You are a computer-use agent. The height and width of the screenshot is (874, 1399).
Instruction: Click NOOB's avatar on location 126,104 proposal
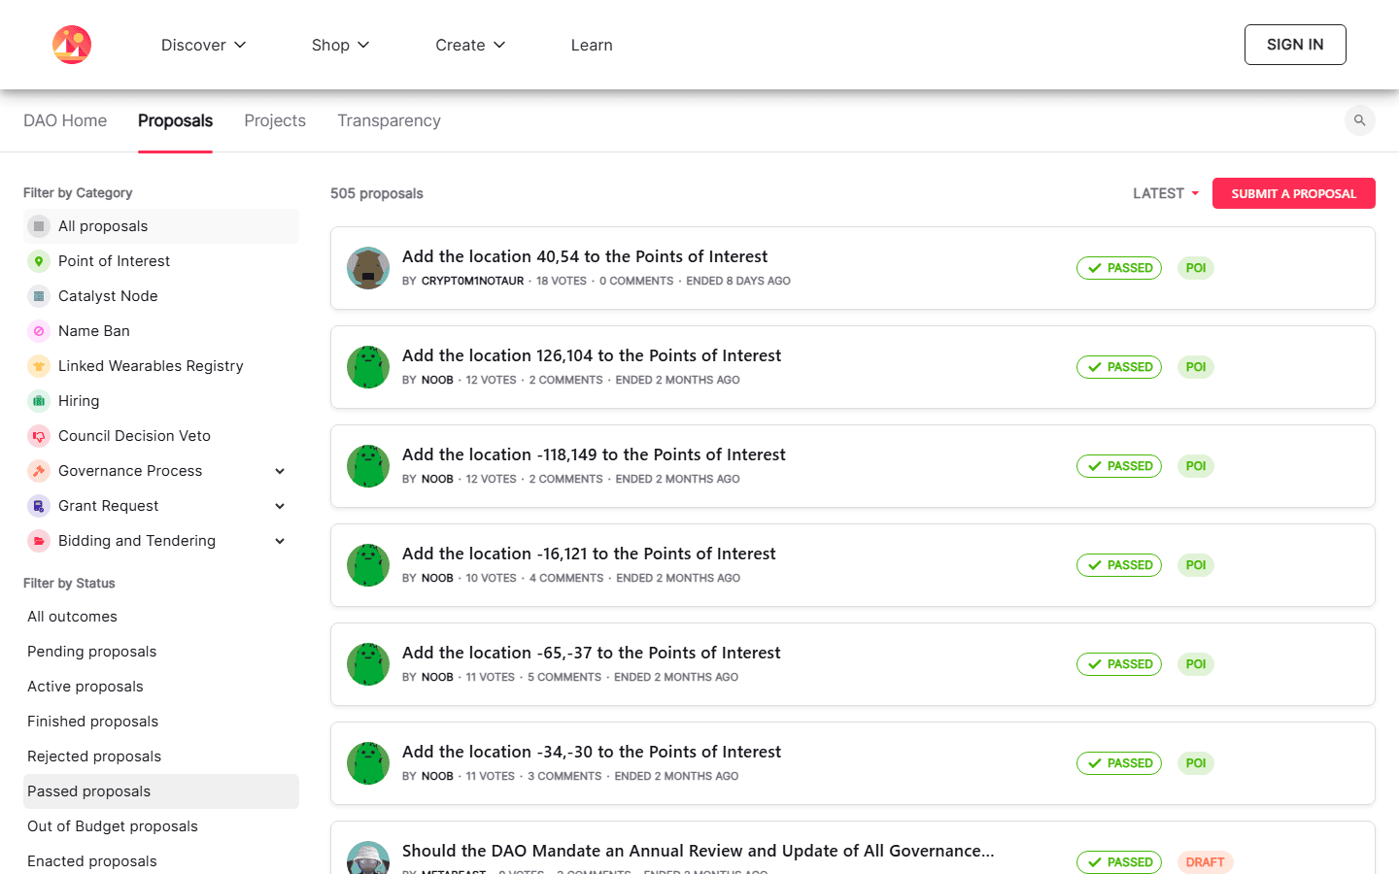pos(368,367)
